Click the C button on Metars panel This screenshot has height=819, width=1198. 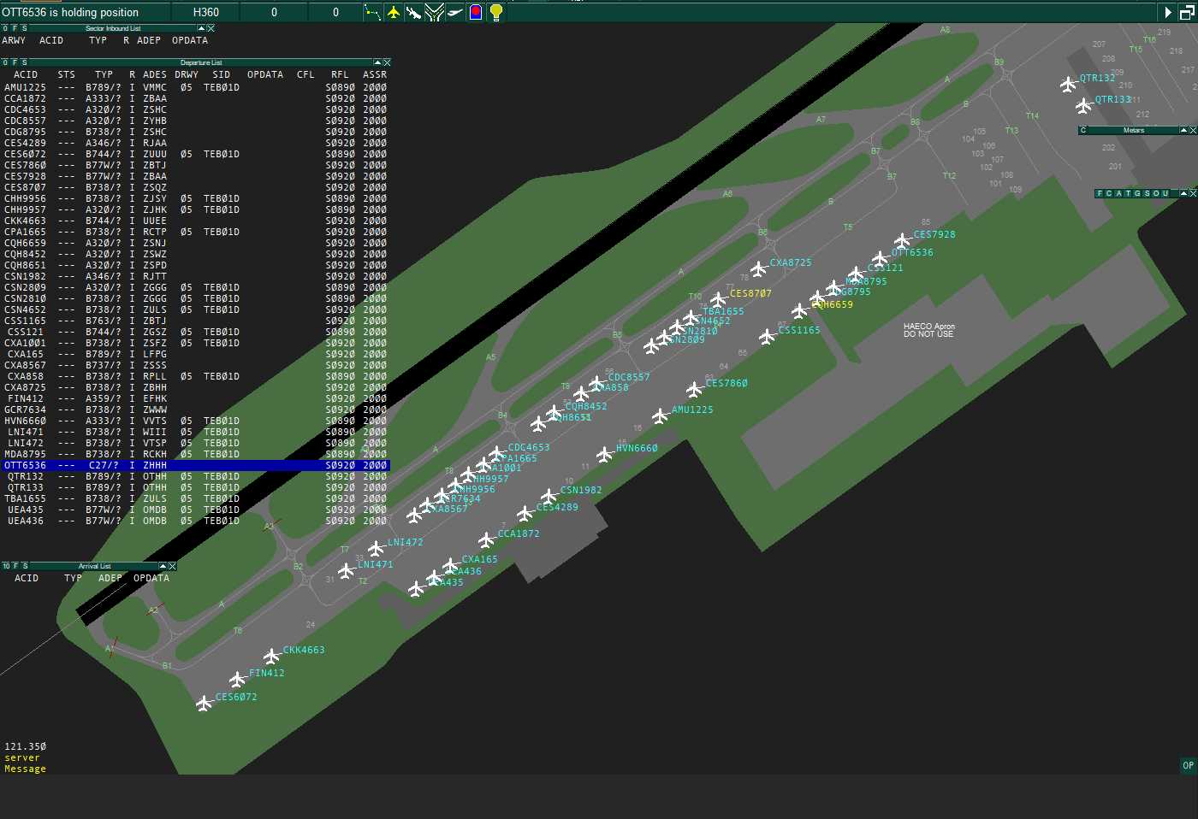(1083, 130)
